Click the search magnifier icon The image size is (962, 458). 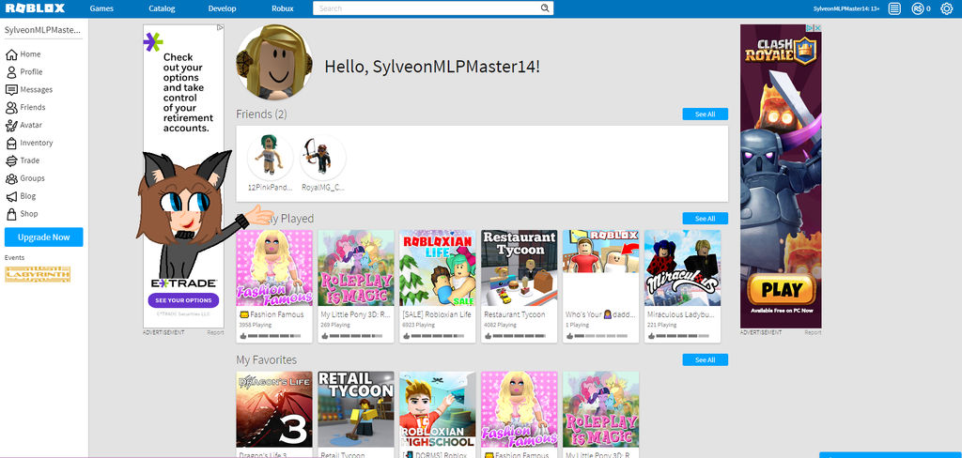click(x=544, y=8)
